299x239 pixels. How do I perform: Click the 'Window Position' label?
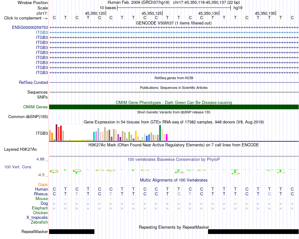(33, 3)
